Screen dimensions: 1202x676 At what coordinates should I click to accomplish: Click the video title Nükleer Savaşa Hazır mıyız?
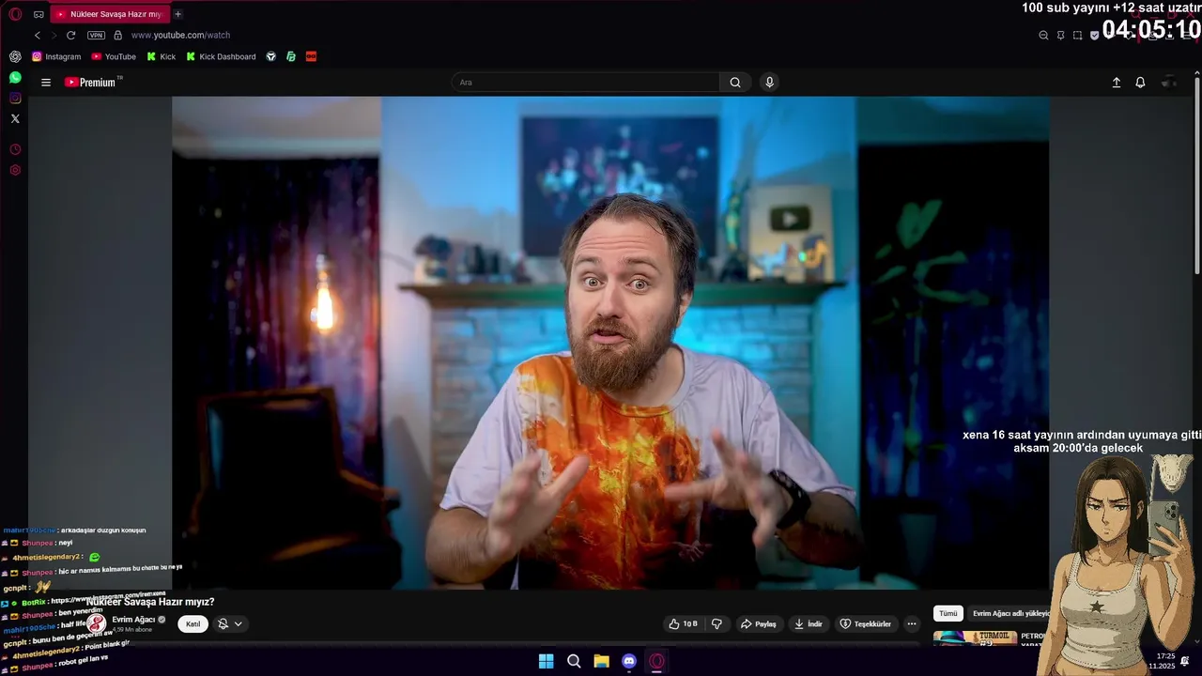150,602
